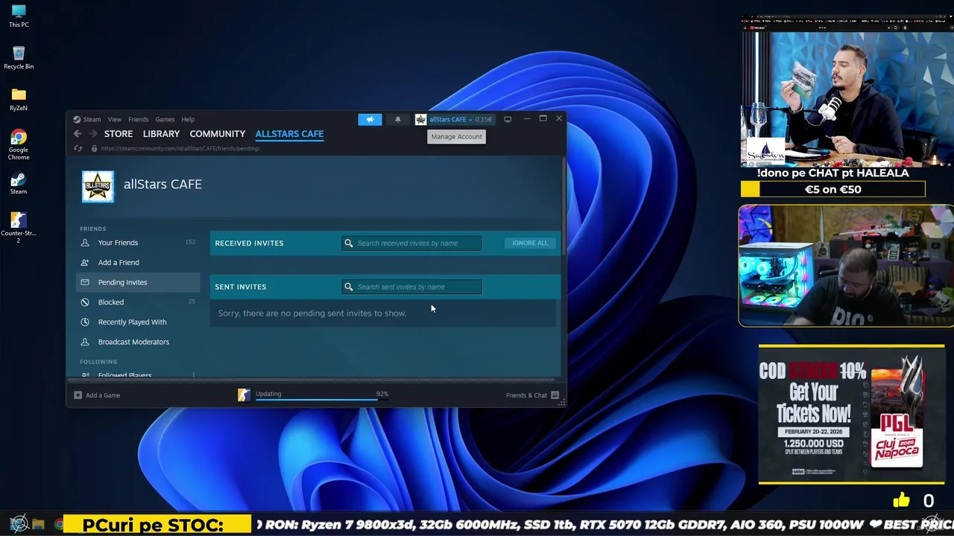Open the Steam notifications bell

tap(397, 119)
